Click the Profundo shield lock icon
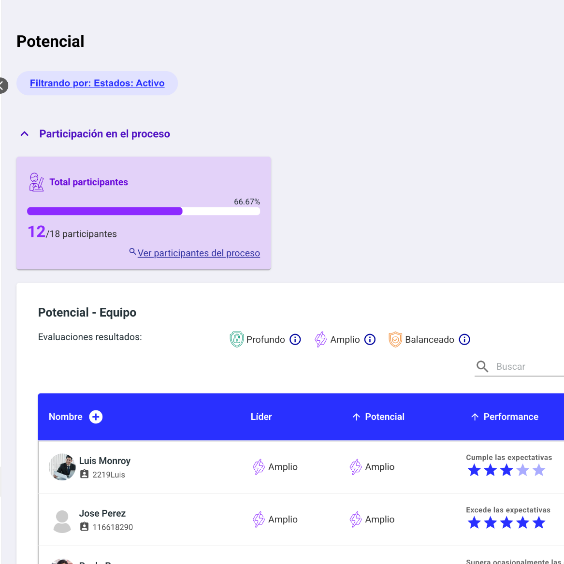 236,339
